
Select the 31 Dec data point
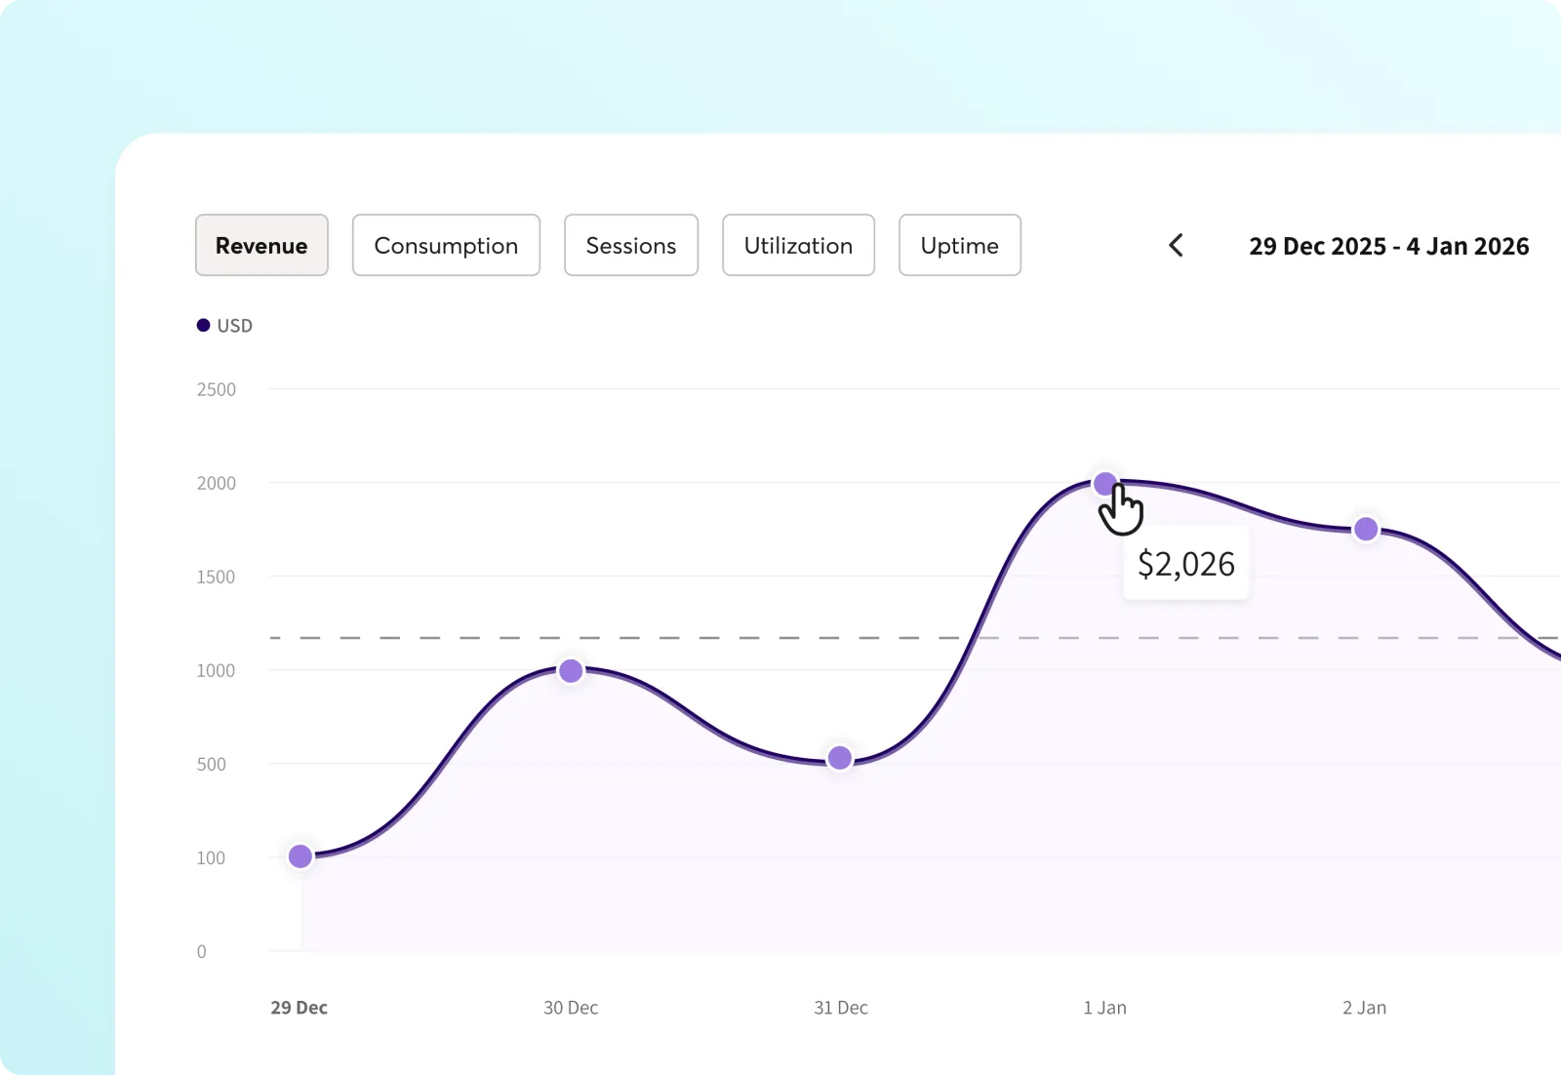click(x=840, y=758)
